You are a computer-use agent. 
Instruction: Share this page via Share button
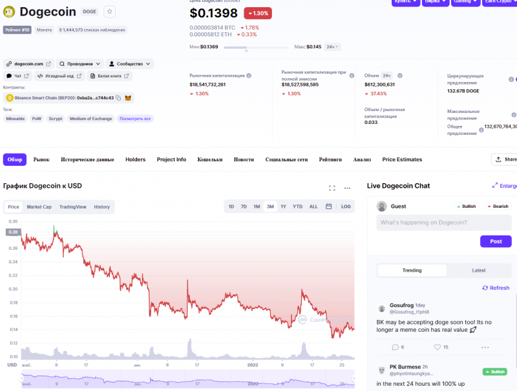click(x=505, y=159)
